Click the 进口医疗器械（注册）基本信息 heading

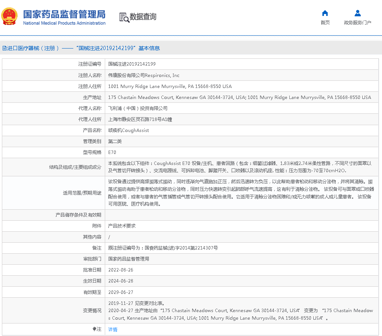click(x=81, y=48)
